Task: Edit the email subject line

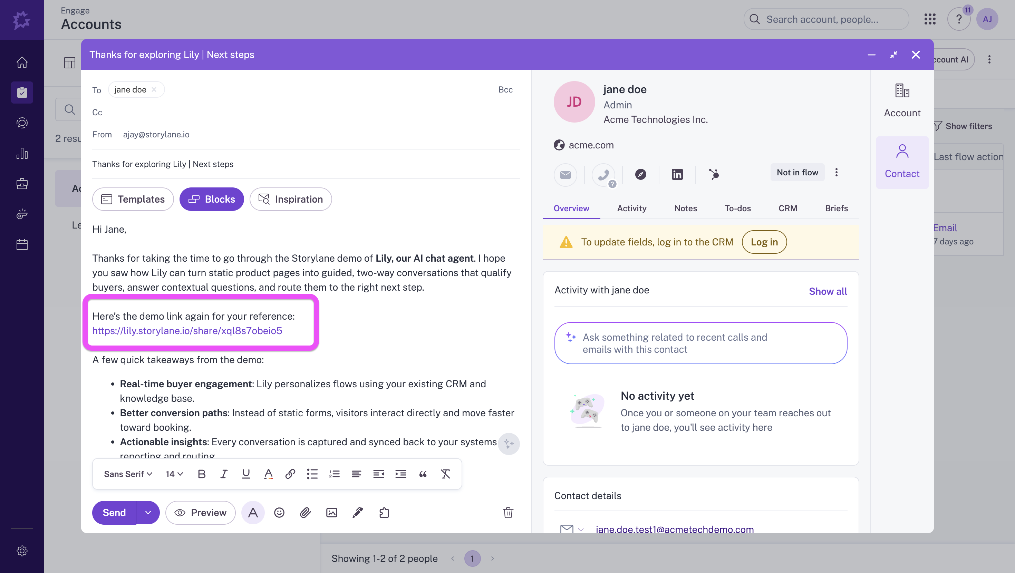Action: click(306, 164)
